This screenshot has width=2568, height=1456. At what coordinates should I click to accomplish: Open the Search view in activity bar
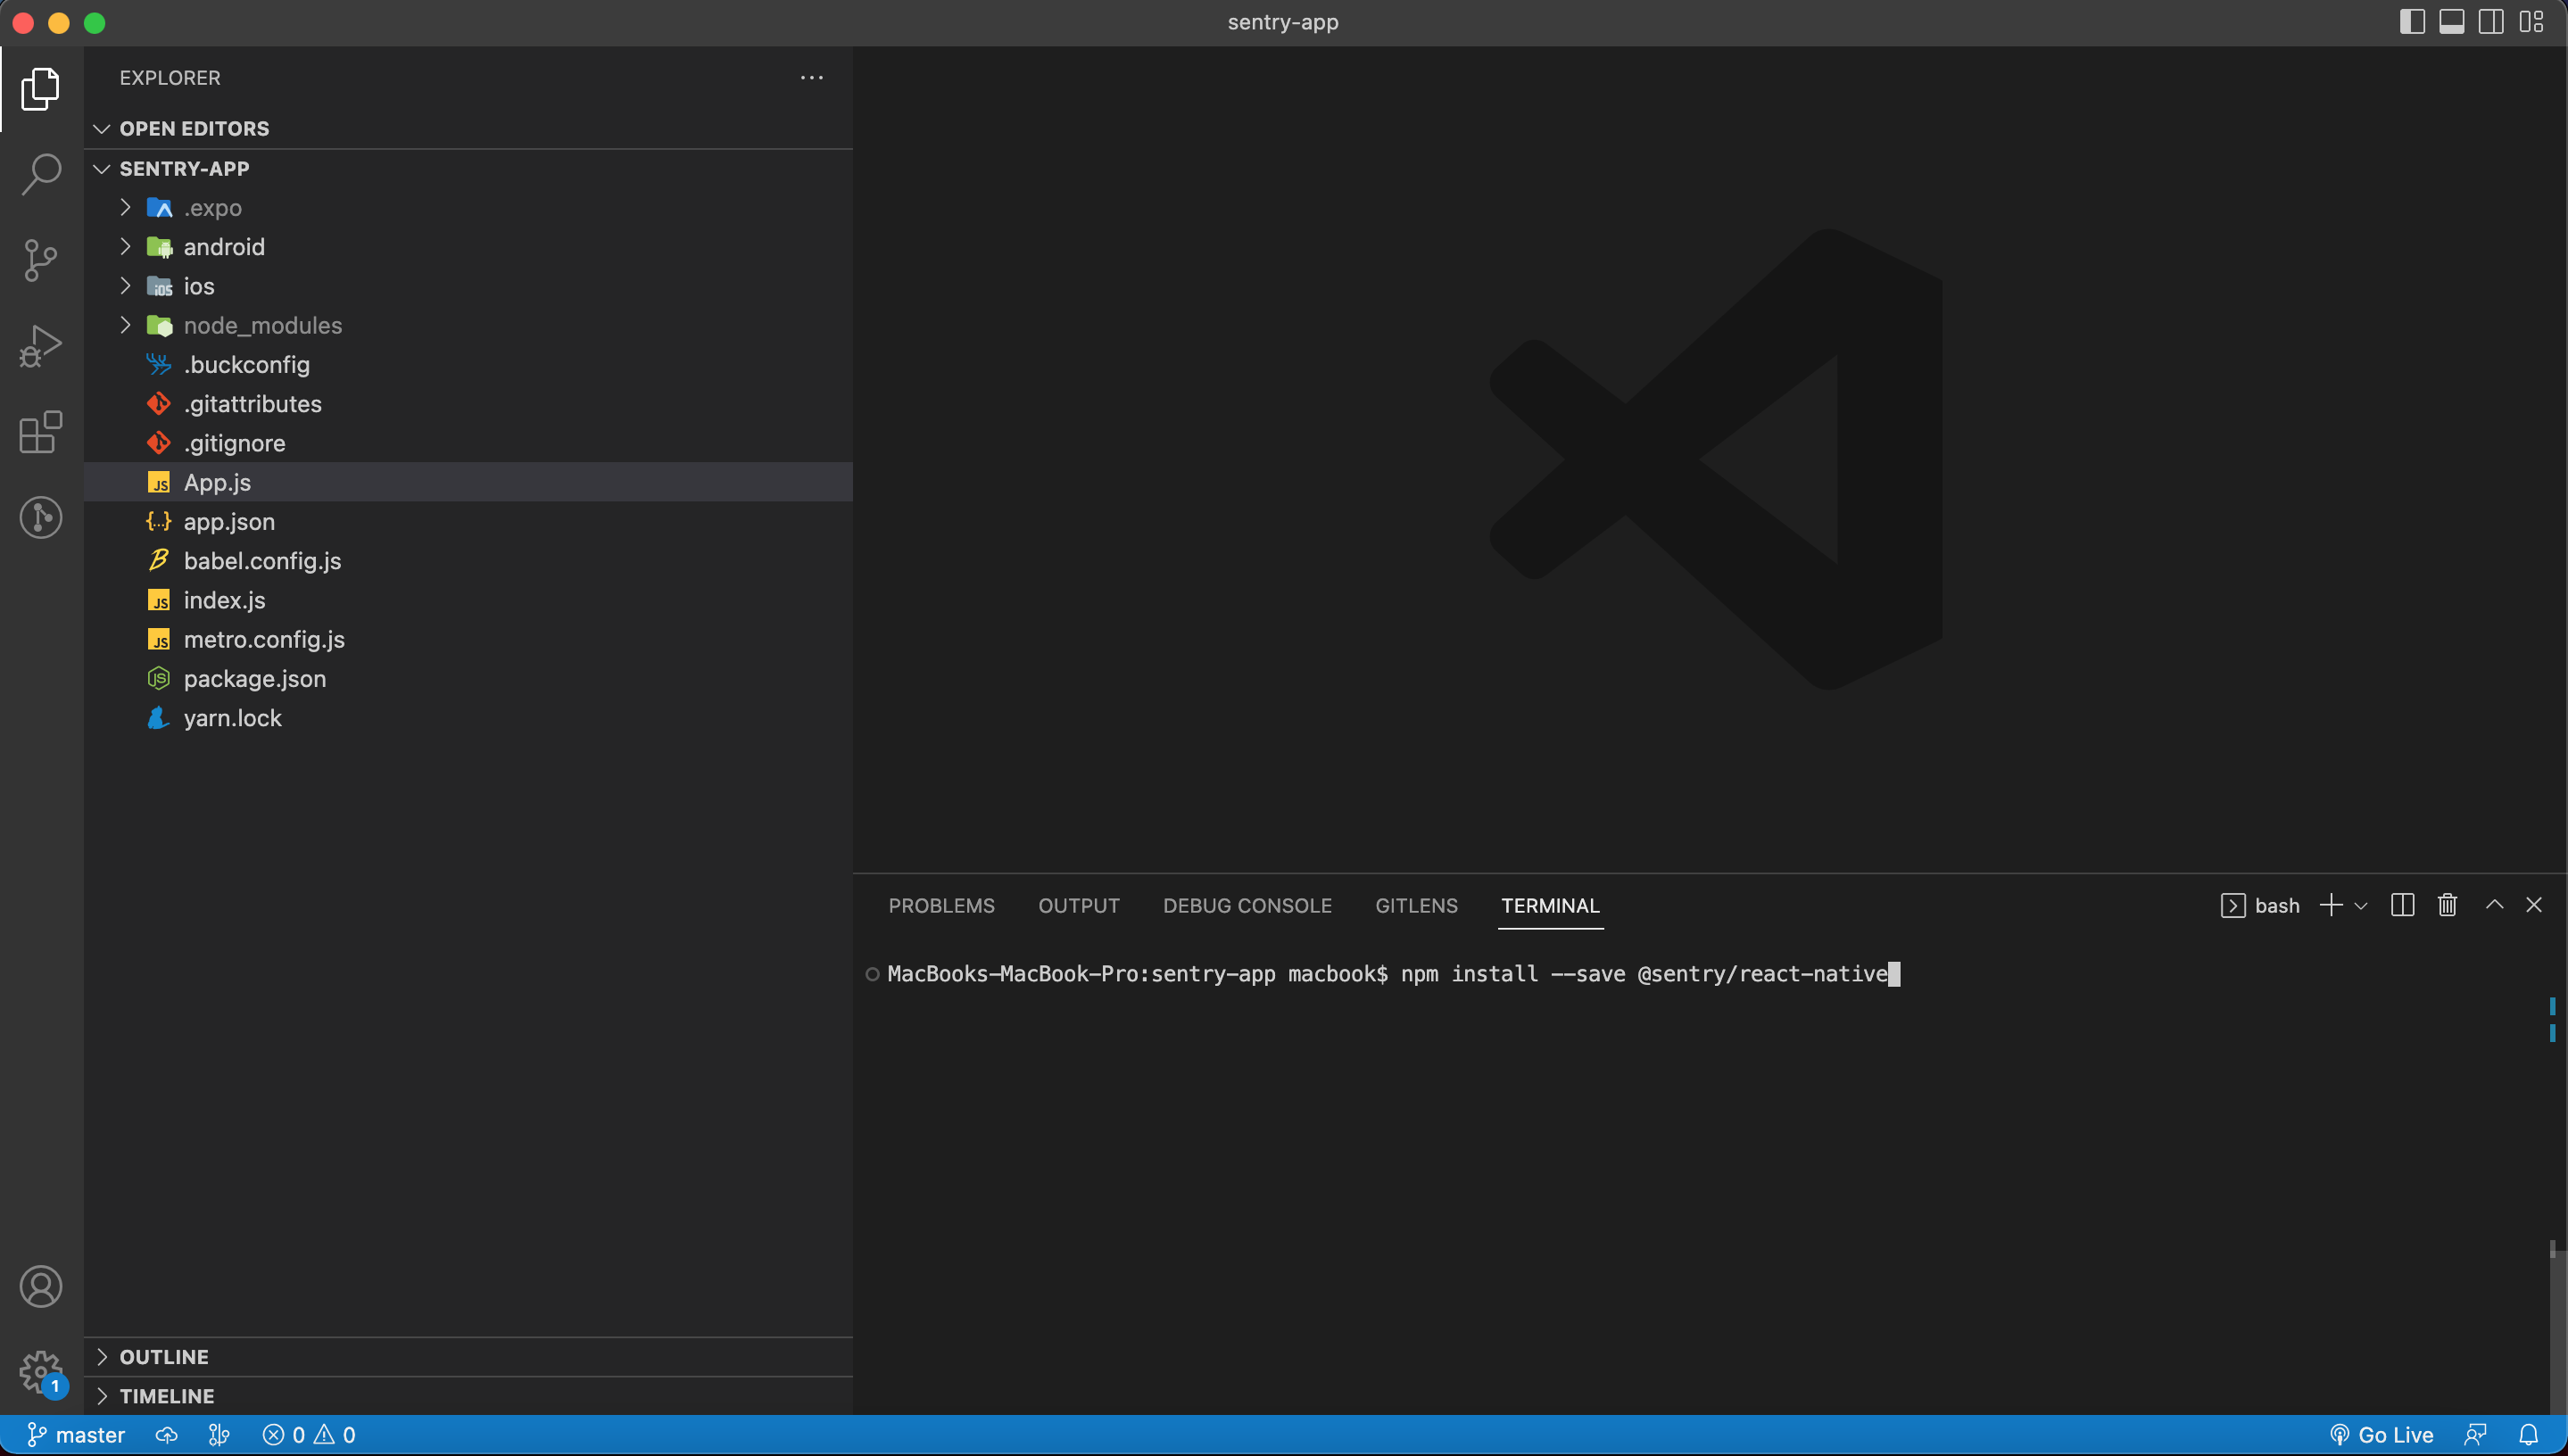tap(41, 174)
